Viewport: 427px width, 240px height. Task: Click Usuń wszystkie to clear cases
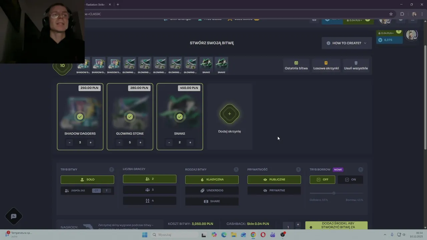356,65
